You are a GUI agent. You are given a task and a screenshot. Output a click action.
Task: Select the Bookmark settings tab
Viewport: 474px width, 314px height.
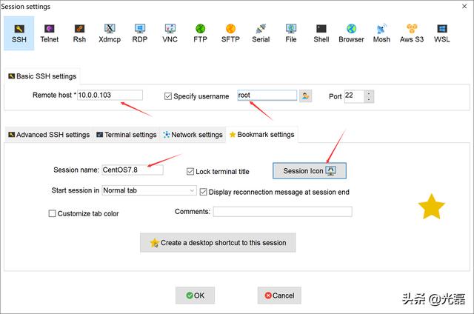click(x=261, y=135)
